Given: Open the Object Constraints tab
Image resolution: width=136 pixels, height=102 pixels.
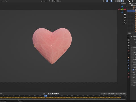Looking at the screenshot, I should click(x=129, y=68).
